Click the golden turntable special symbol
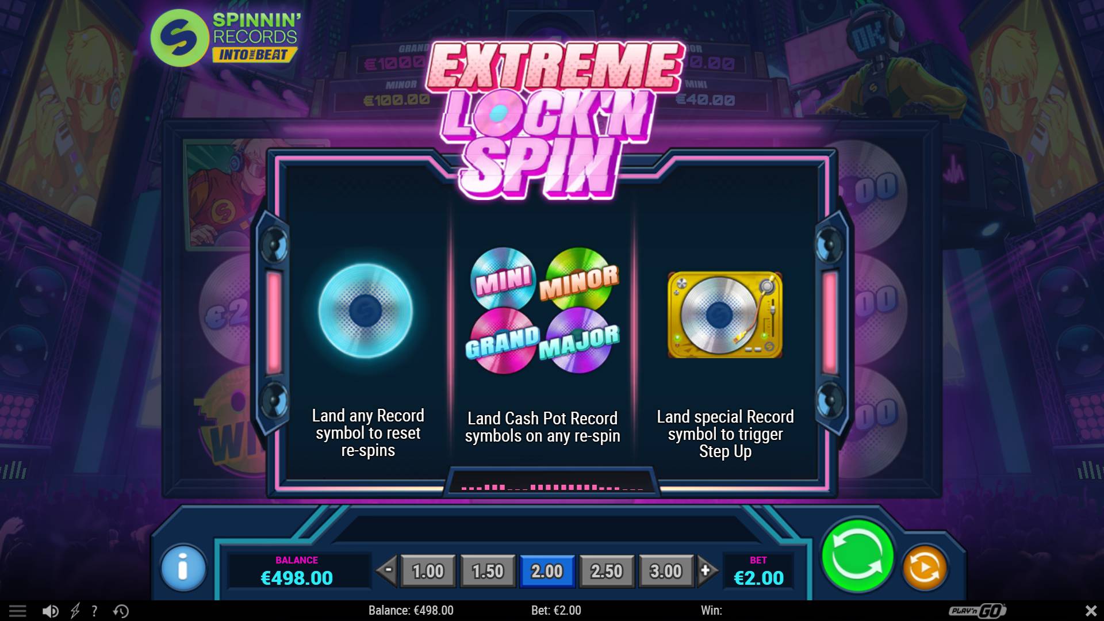1104x621 pixels. pos(724,315)
